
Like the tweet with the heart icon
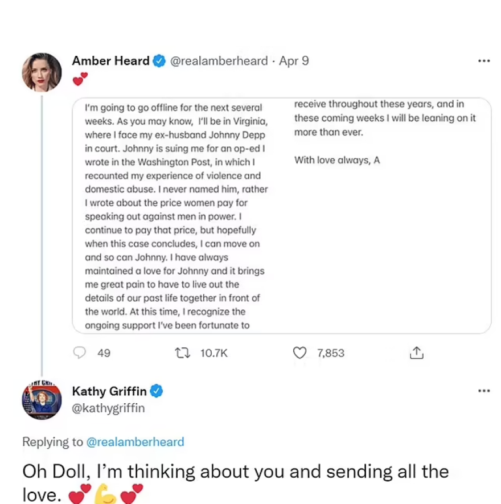tap(299, 353)
